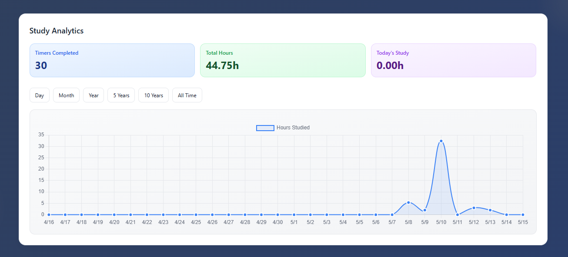
Task: Click the Study Analytics heading
Action: [x=57, y=31]
